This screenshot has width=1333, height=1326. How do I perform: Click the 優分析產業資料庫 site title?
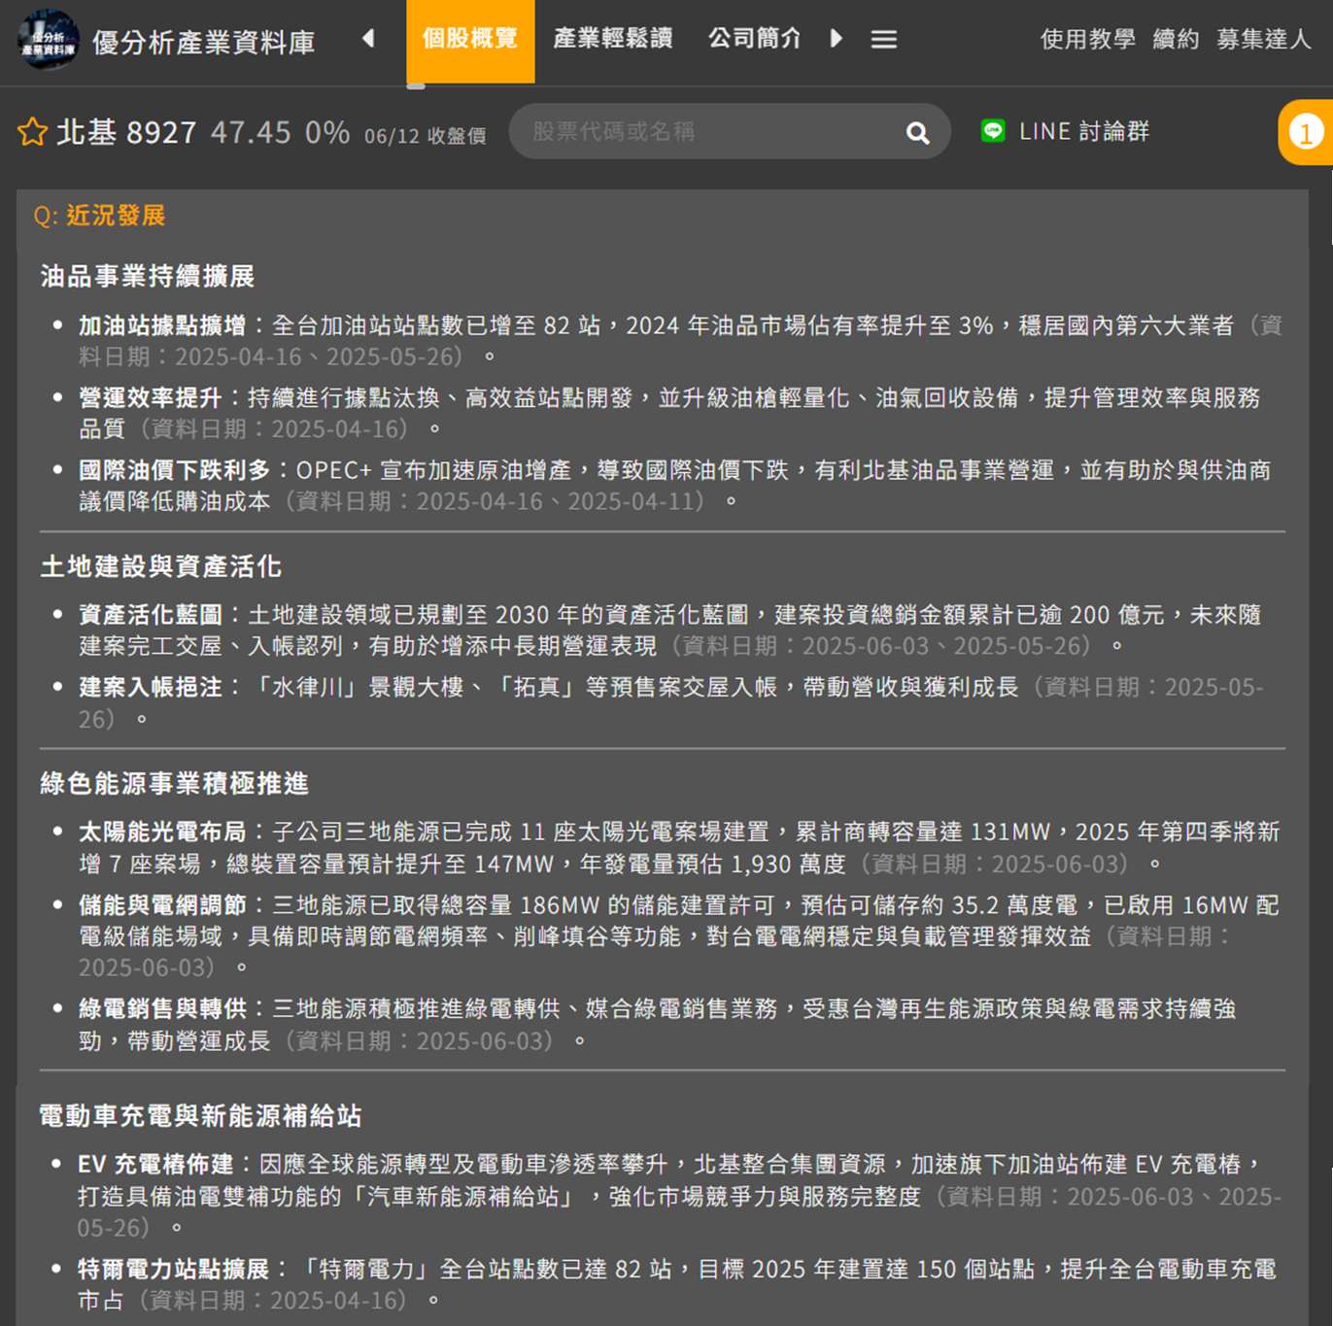click(x=203, y=43)
